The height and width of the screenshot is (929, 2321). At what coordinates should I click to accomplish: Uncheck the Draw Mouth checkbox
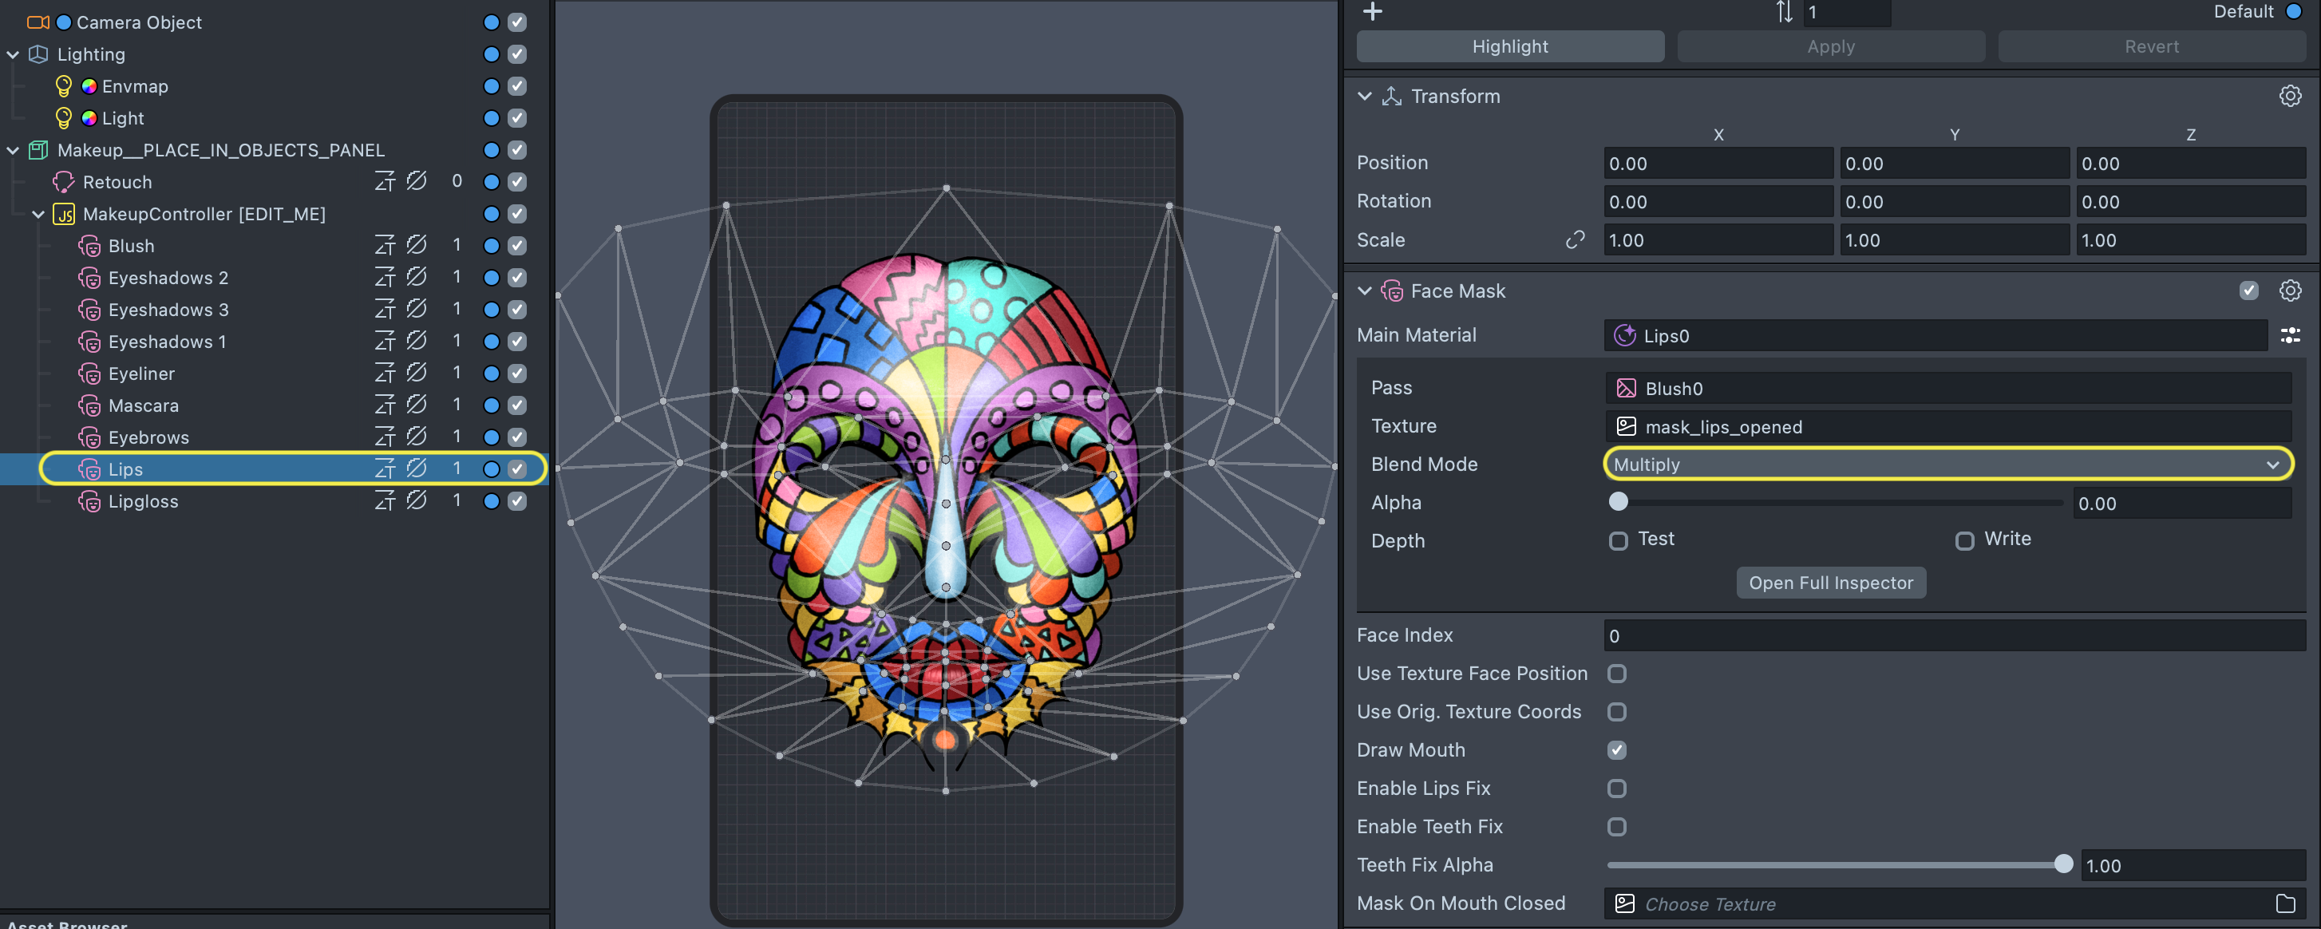(x=1617, y=749)
